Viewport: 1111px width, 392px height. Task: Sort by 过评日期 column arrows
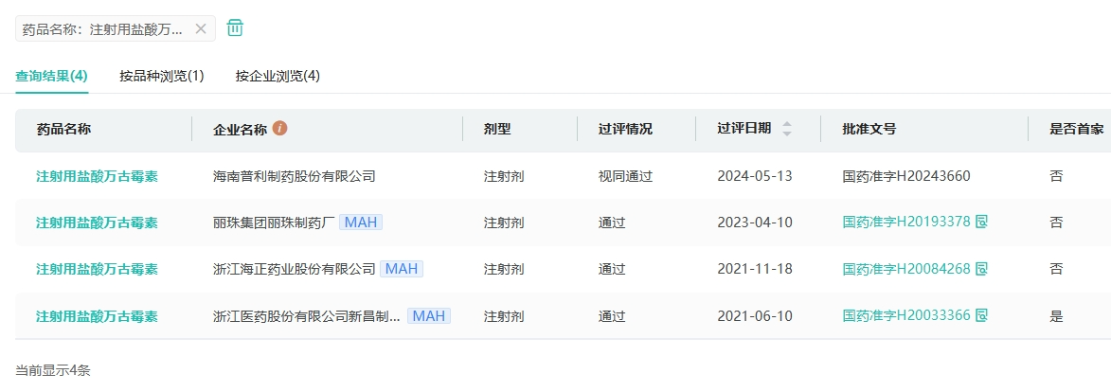pos(786,129)
